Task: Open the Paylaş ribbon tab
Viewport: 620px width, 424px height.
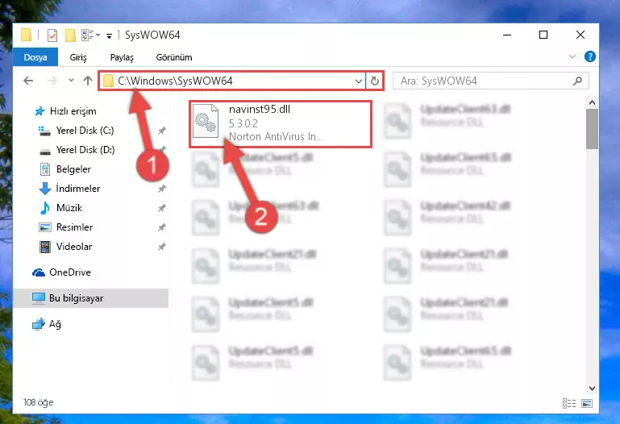Action: tap(122, 57)
